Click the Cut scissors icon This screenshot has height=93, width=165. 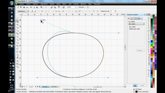click(x=31, y=7)
